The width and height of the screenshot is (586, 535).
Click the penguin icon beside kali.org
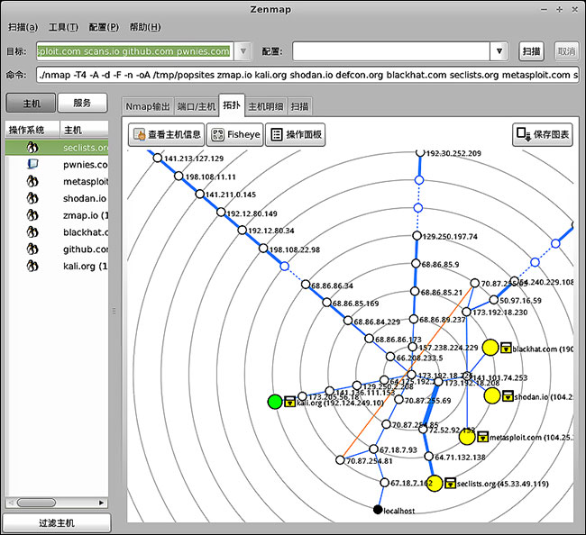pos(32,267)
